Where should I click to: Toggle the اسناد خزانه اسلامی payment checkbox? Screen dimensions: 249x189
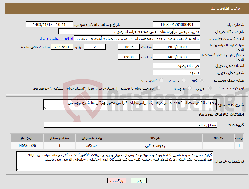point(158,88)
